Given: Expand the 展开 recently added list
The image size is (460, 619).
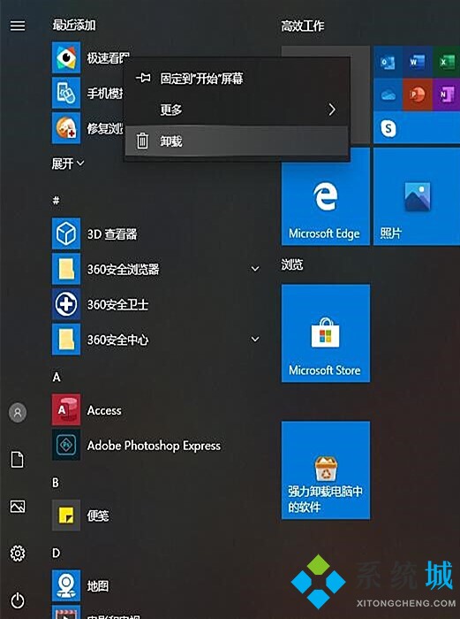Looking at the screenshot, I should tap(68, 163).
